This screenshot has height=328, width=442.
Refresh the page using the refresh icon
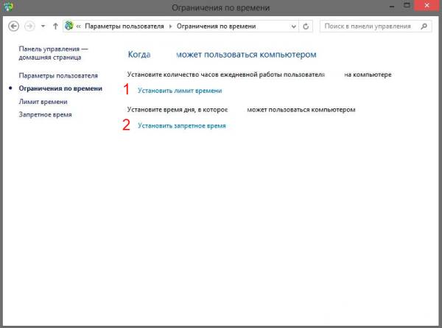tap(306, 26)
